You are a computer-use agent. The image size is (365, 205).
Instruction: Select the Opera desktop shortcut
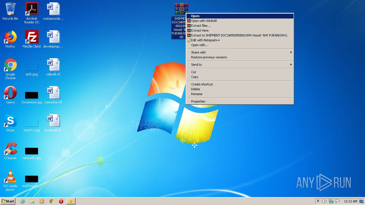[x=10, y=95]
